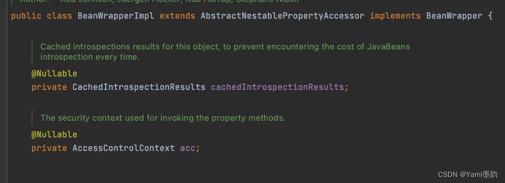The height and width of the screenshot is (183, 505).
Task: Click the opening brace after BeanWrapper
Action: (490, 16)
